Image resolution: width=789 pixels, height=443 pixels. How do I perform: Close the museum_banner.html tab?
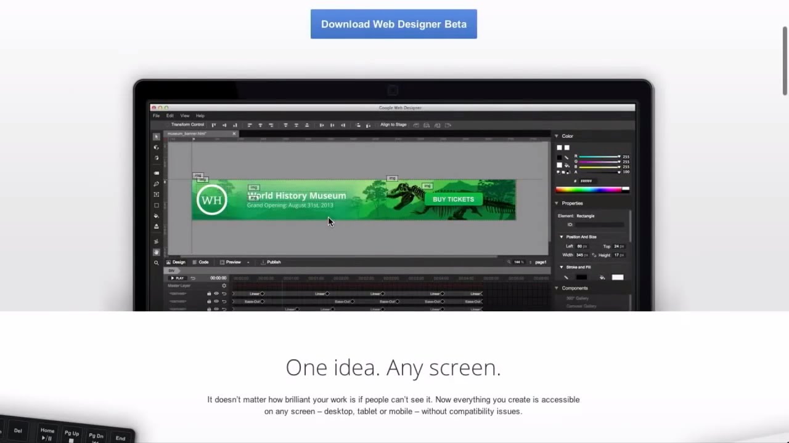[x=234, y=134]
